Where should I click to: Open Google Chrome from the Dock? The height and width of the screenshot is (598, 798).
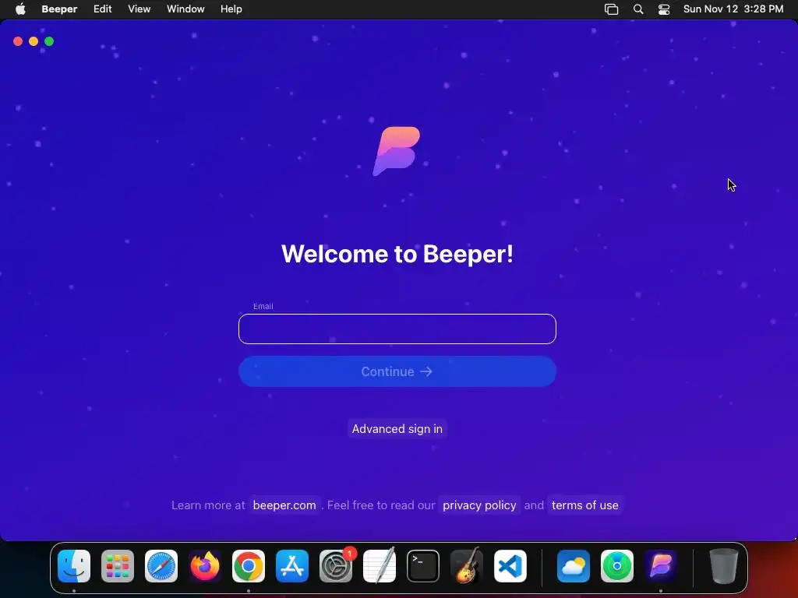coord(249,566)
